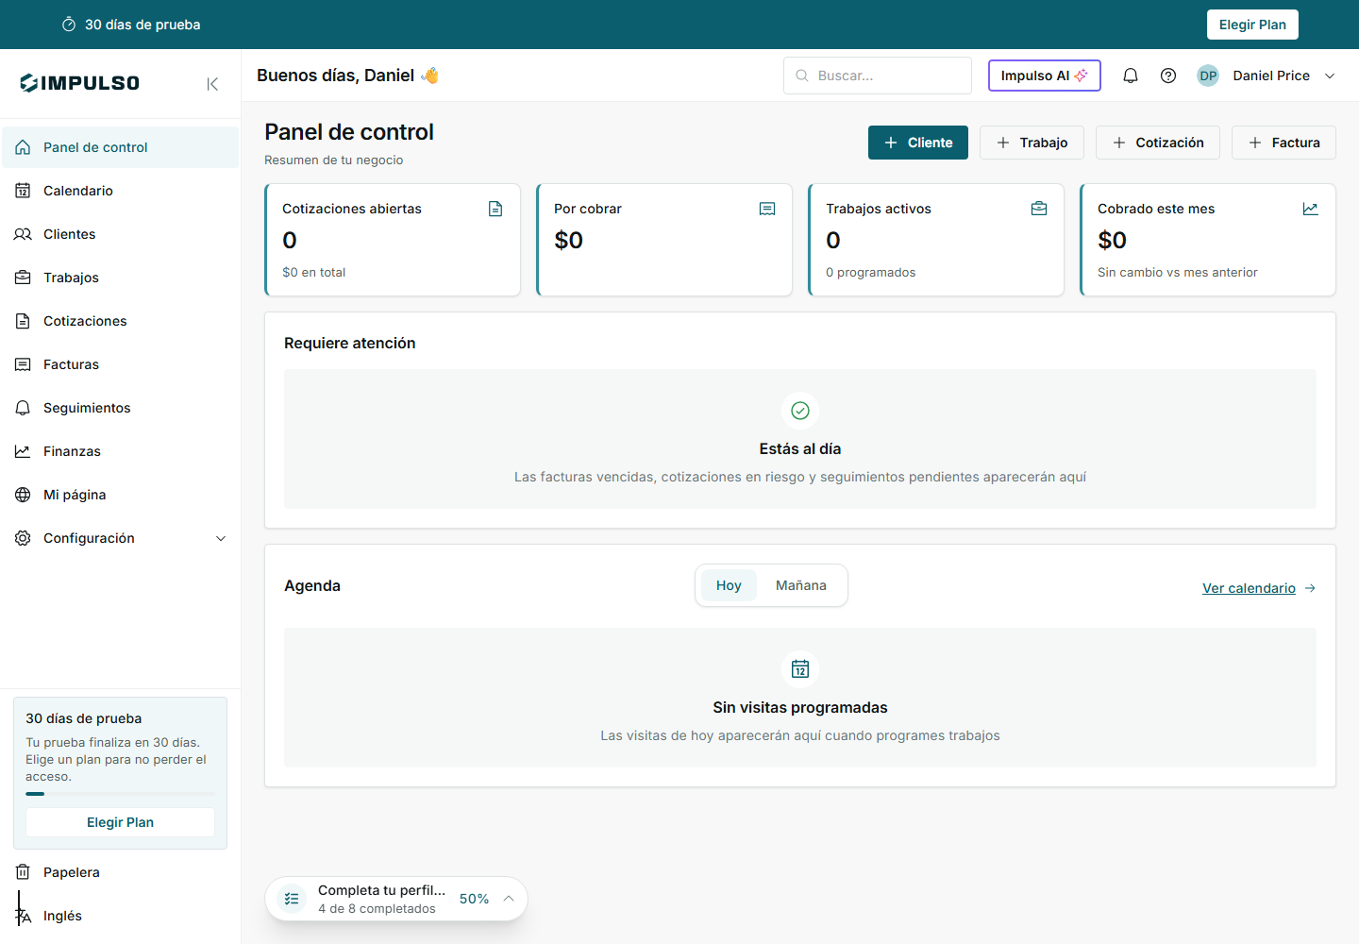Viewport: 1359px width, 944px height.
Task: Open the Daniel Price account dropdown
Action: (1267, 76)
